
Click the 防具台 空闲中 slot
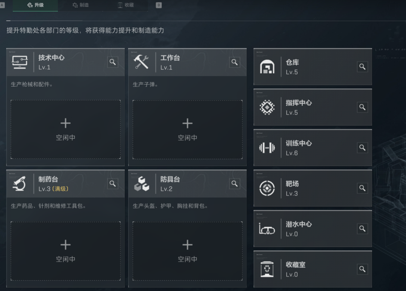point(188,251)
